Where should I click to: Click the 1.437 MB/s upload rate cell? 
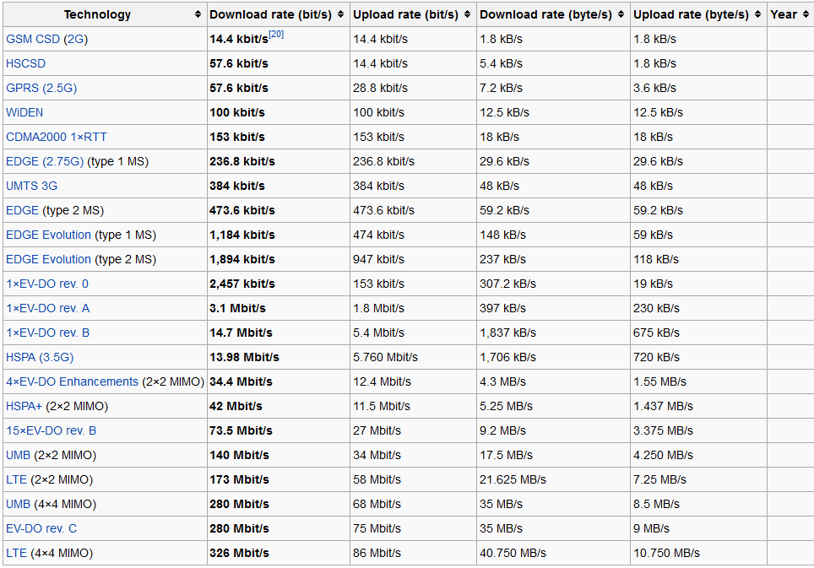[699, 406]
